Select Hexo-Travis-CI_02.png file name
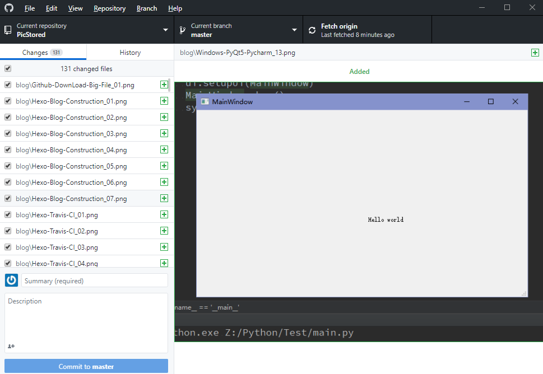 [57, 231]
